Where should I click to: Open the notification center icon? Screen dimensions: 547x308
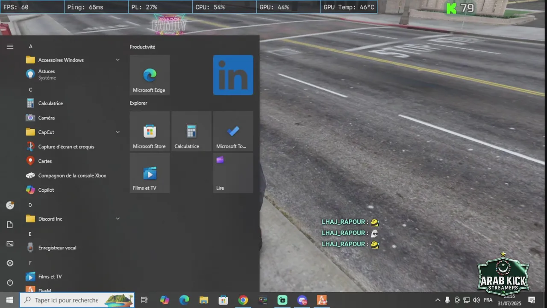[532, 300]
